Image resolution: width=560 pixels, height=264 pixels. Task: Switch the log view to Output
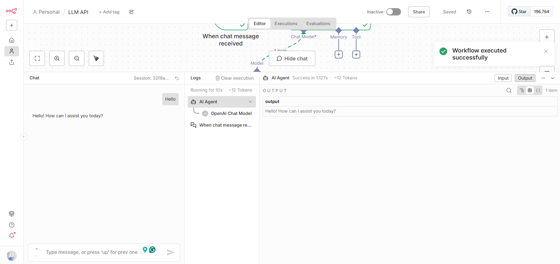tap(525, 78)
